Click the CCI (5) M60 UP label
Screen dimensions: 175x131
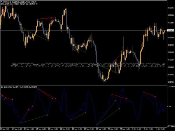click(20, 4)
